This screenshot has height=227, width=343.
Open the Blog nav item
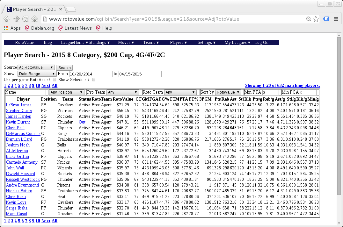click(48, 42)
